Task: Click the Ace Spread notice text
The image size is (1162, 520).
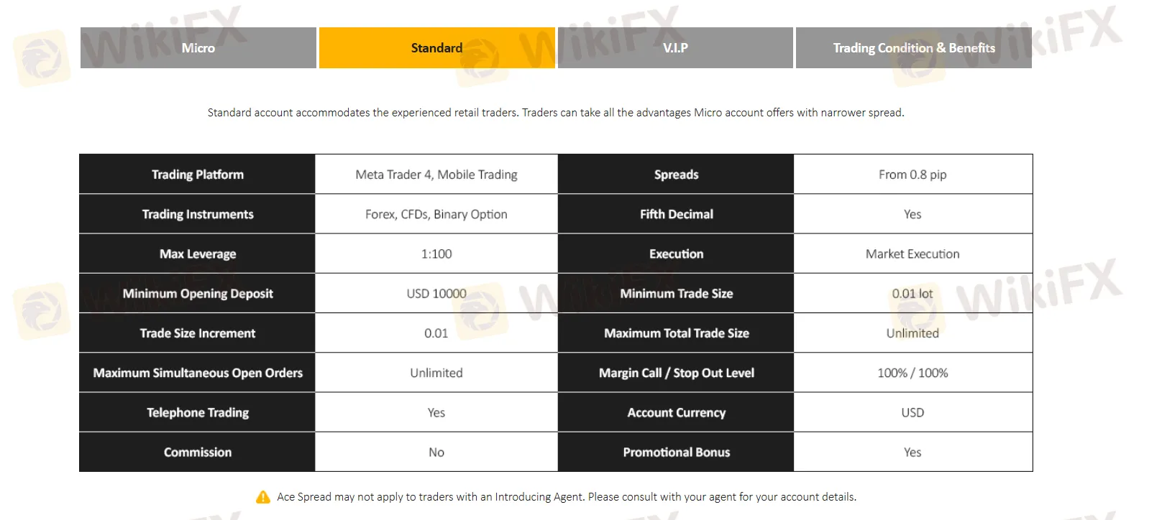Action: click(567, 497)
